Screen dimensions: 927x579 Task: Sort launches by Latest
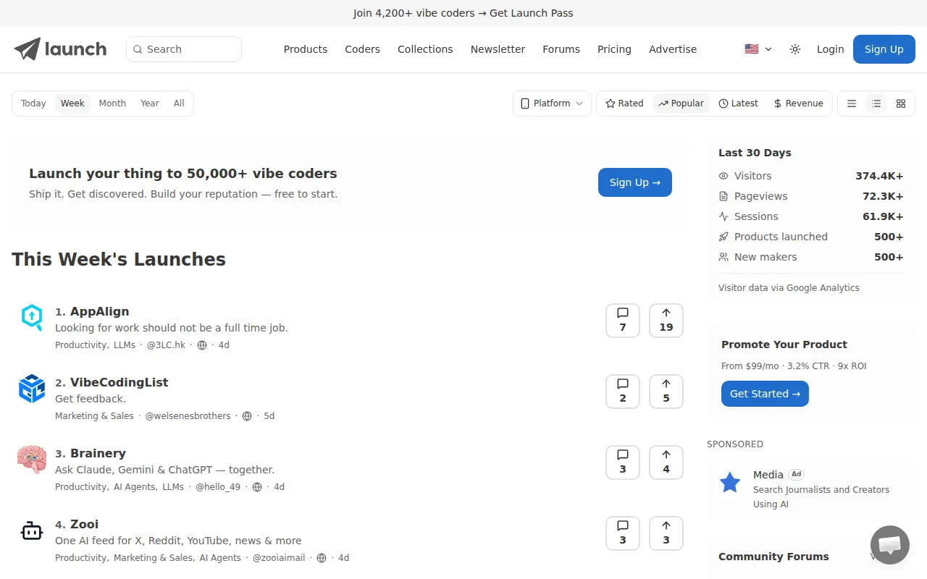[x=738, y=103]
